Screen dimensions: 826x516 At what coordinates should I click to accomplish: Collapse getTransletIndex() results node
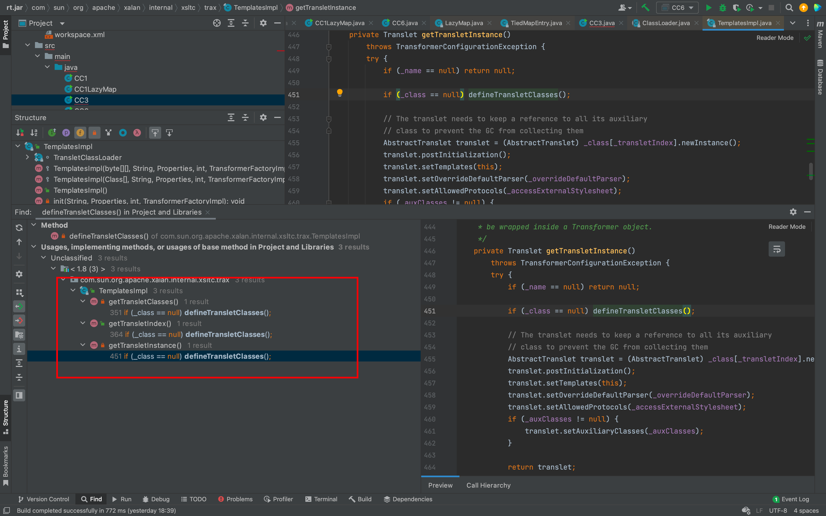(x=82, y=323)
